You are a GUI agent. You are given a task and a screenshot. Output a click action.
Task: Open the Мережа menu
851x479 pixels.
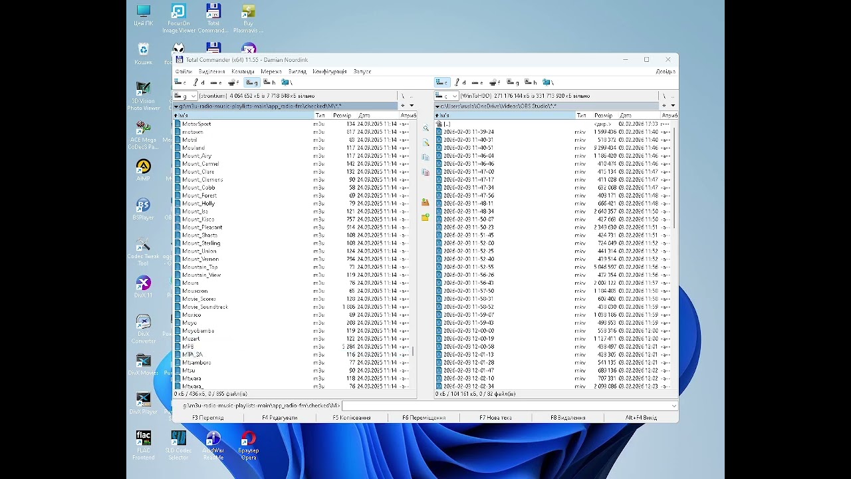(x=271, y=71)
